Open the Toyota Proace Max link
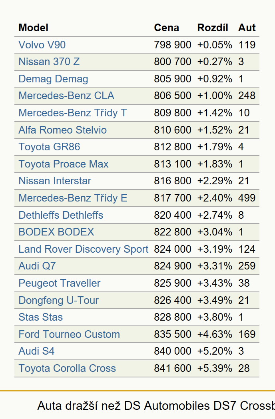Screen dimensions: 275x419 63,164
